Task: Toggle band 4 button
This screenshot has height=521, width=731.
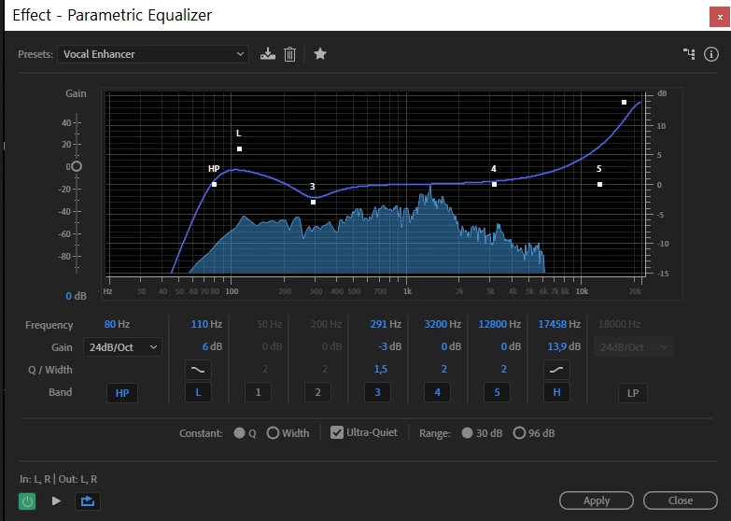Action: tap(437, 392)
